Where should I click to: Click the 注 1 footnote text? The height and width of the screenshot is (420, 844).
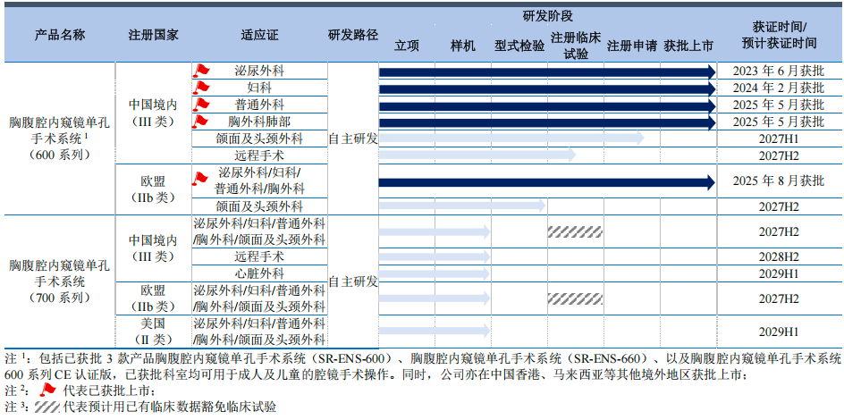[x=423, y=365]
